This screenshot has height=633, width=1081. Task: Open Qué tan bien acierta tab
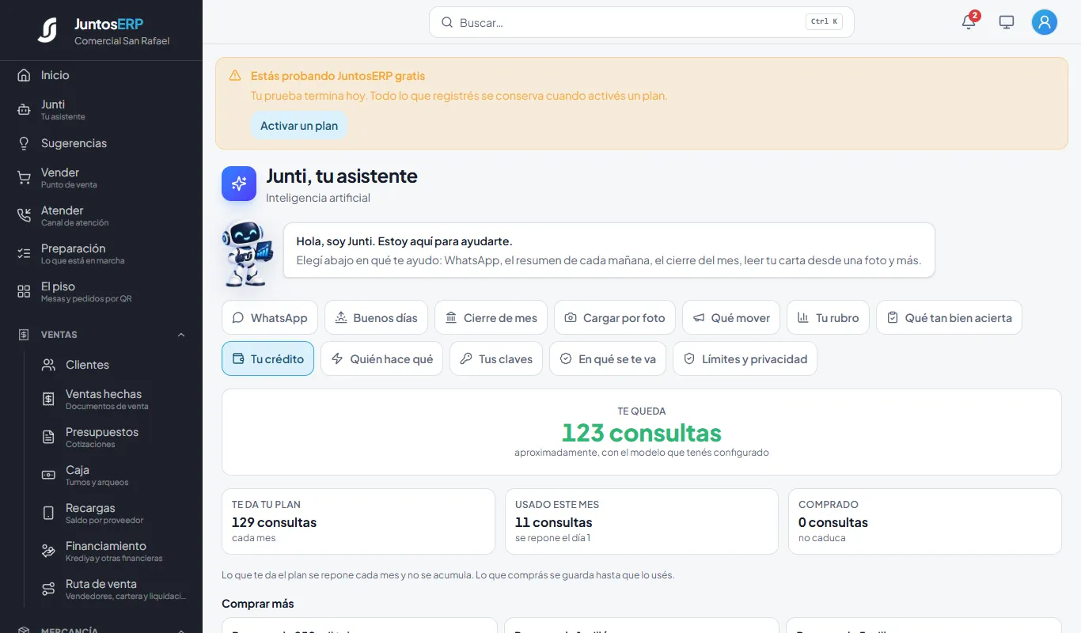pos(949,317)
